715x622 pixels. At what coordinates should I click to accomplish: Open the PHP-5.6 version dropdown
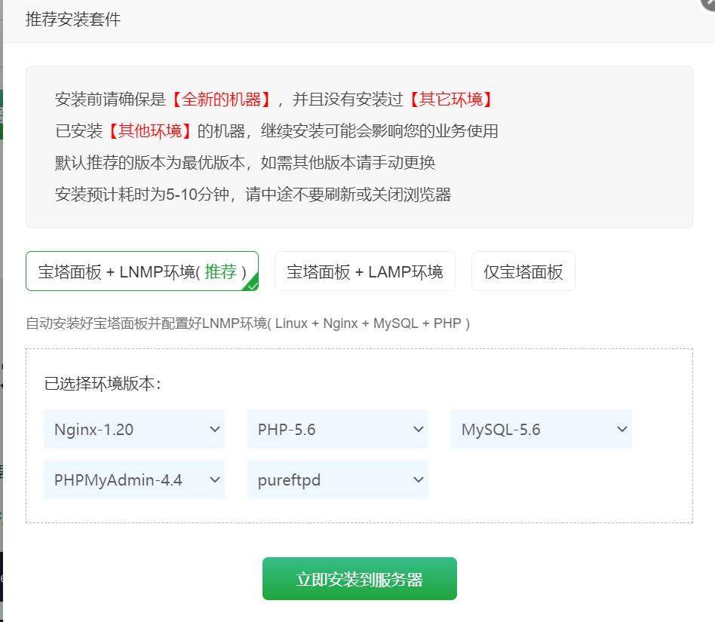[x=337, y=429]
